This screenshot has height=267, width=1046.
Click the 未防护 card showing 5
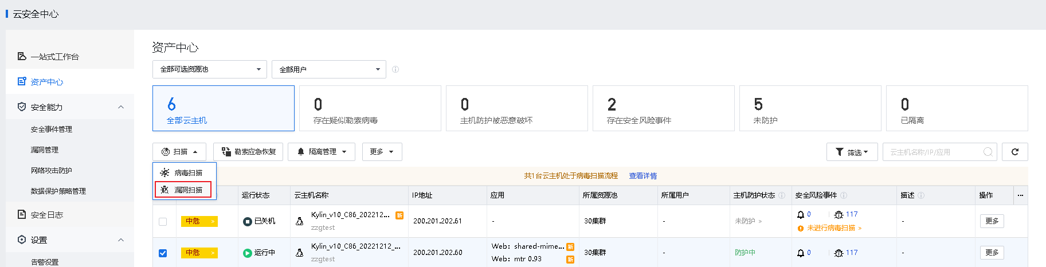coord(810,108)
